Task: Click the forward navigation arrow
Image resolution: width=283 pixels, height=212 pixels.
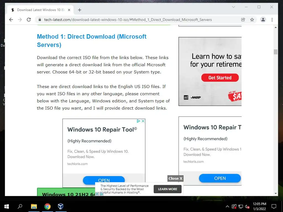Action: [x=20, y=20]
